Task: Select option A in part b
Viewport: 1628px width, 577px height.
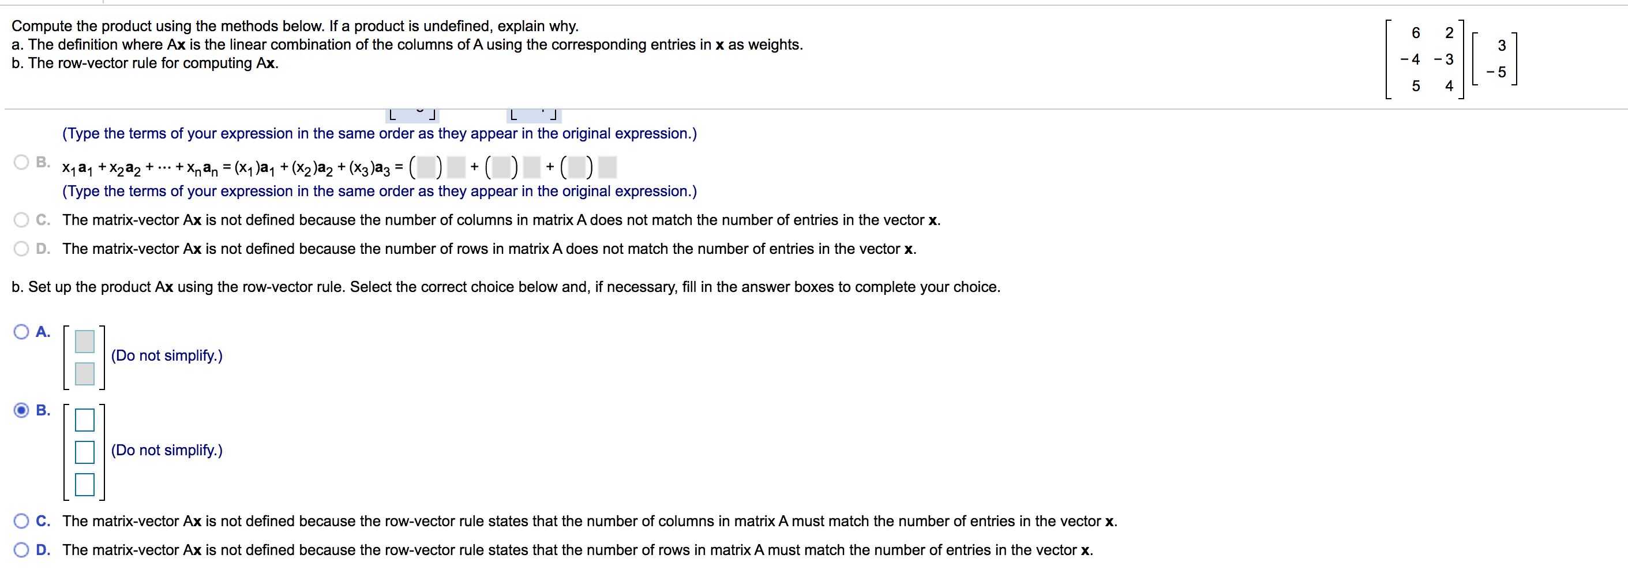Action: click(x=21, y=331)
